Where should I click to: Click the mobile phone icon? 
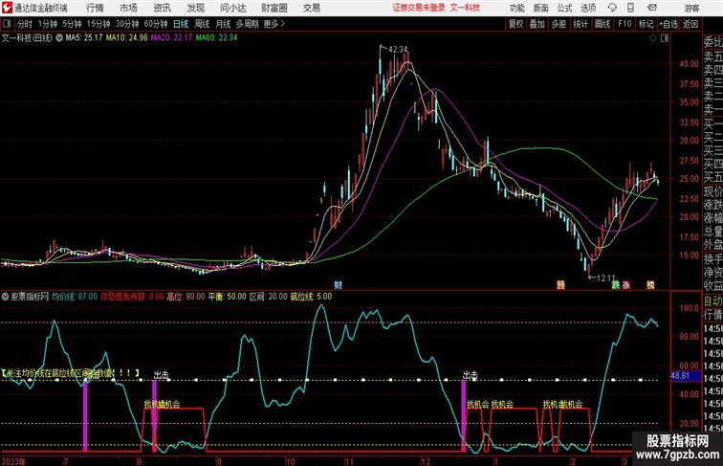[x=631, y=8]
